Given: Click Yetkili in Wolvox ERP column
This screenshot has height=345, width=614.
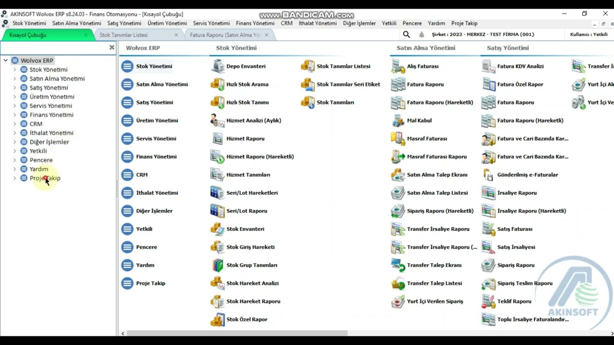Looking at the screenshot, I should [x=144, y=229].
